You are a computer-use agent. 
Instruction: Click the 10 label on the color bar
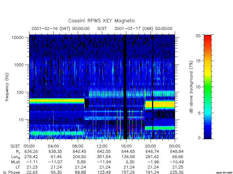coord(198,87)
